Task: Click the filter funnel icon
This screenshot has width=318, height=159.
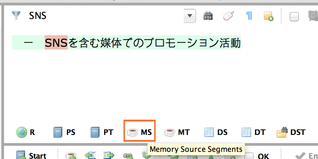Action: tap(16, 16)
